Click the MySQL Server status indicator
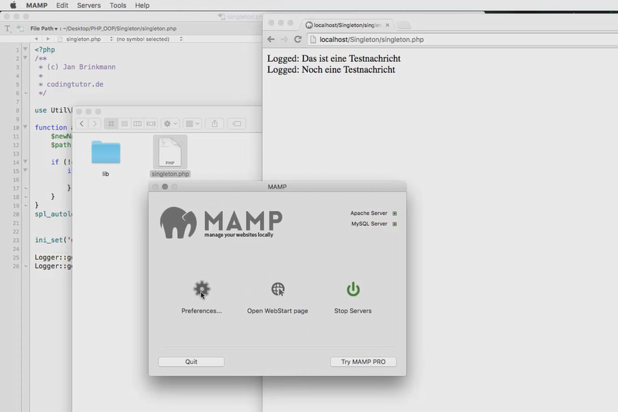The image size is (618, 412). coord(394,224)
